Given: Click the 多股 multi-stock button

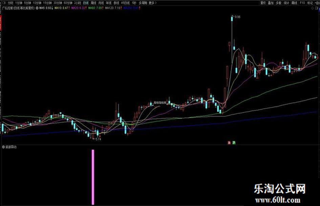Looking at the screenshot, I should tap(279, 3).
